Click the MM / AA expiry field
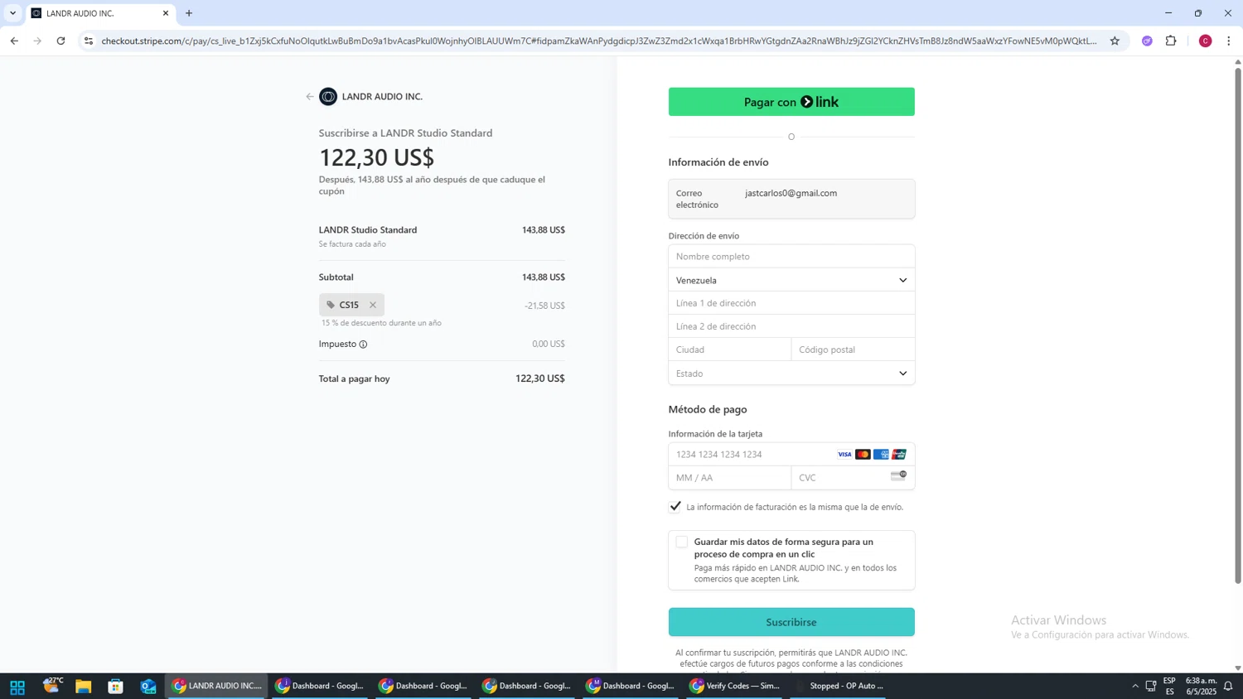Image resolution: width=1243 pixels, height=699 pixels. pos(730,478)
